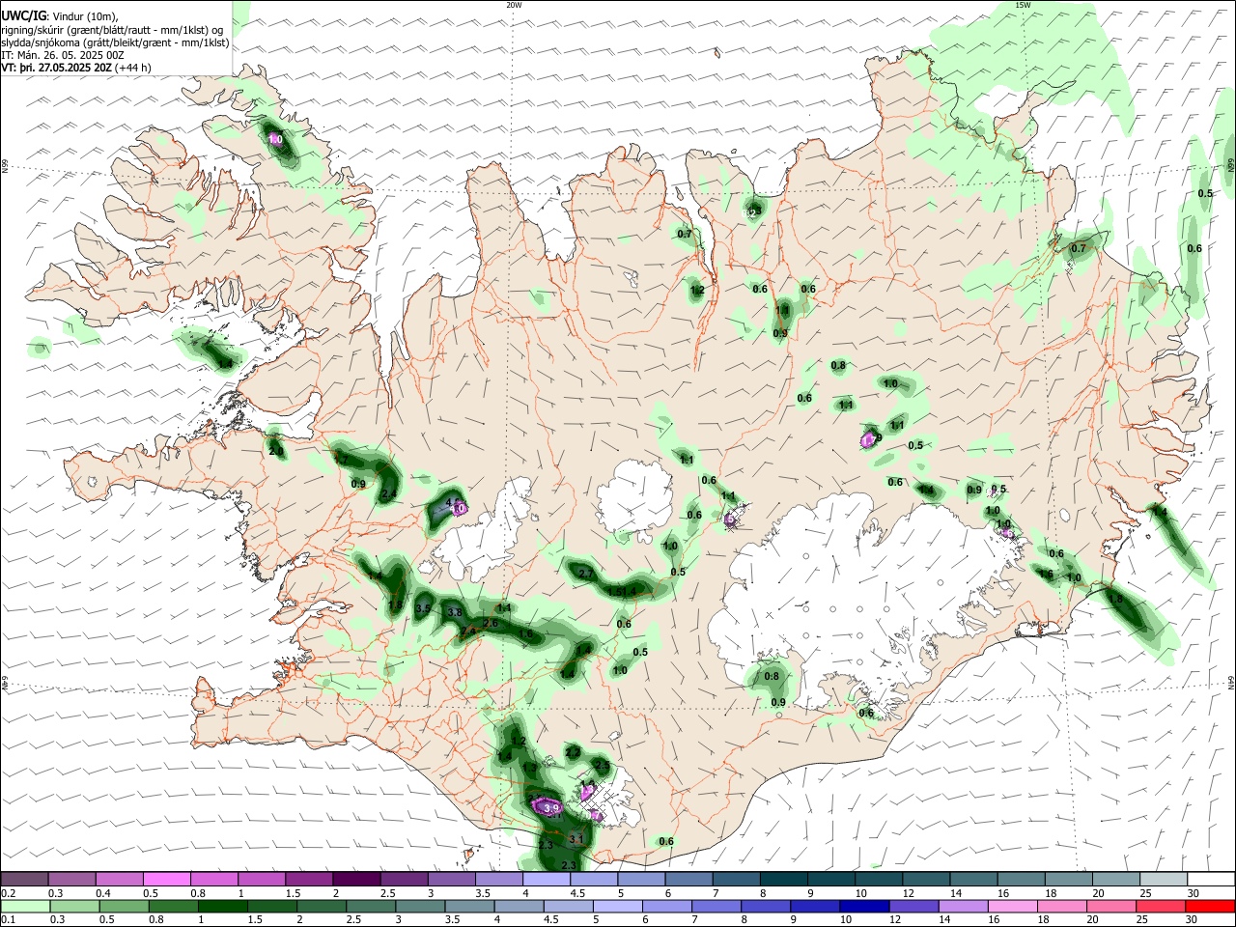Click the 'IT: Mán. 26. 05. 2025 00Z' line

[x=64, y=55]
